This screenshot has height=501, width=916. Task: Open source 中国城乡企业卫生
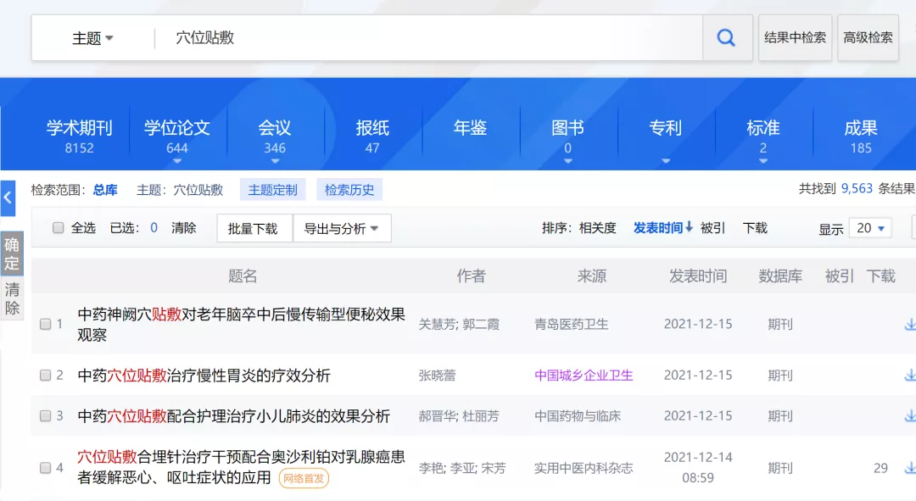pyautogui.click(x=584, y=376)
